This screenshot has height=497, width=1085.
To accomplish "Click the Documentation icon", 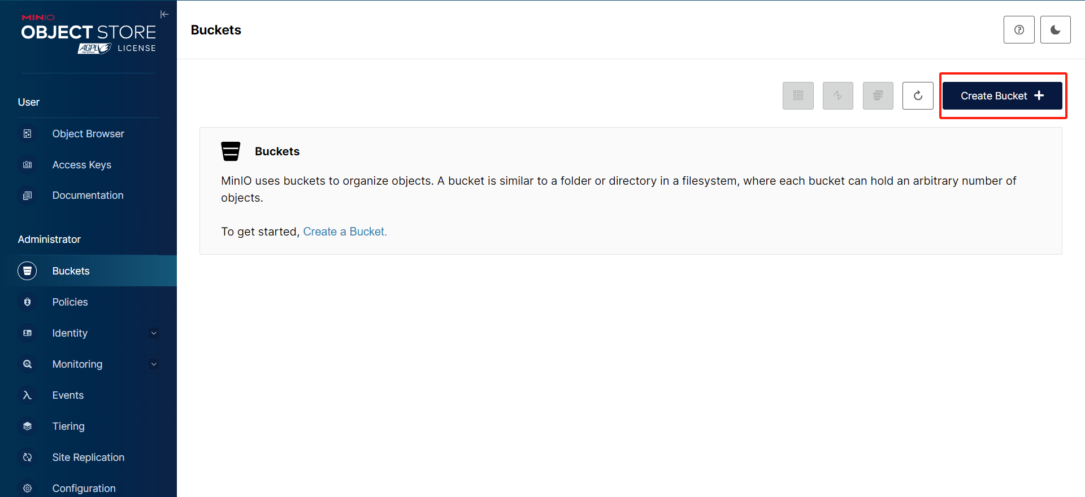I will click(x=27, y=195).
